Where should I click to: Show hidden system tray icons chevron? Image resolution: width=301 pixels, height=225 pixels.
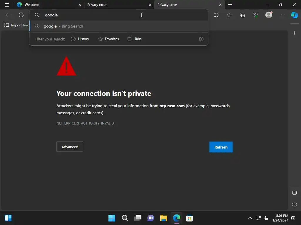click(250, 218)
